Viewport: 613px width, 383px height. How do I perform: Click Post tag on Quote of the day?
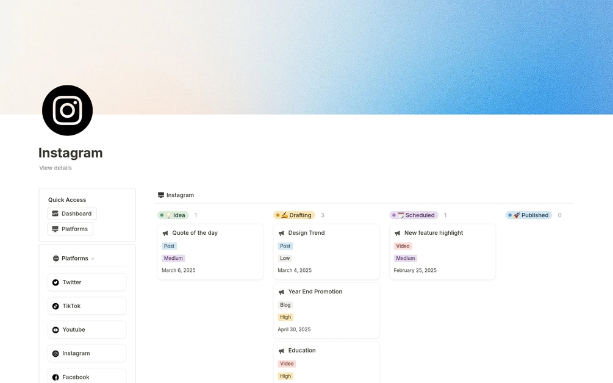170,246
